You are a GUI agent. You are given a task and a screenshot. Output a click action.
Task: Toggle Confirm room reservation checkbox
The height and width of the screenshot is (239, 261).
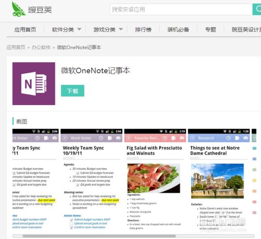(72, 227)
